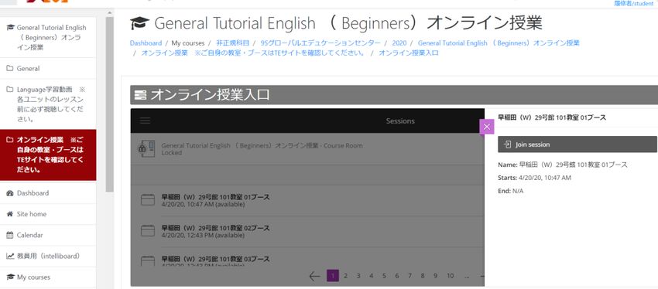Select the locked Course Room row

click(308, 149)
